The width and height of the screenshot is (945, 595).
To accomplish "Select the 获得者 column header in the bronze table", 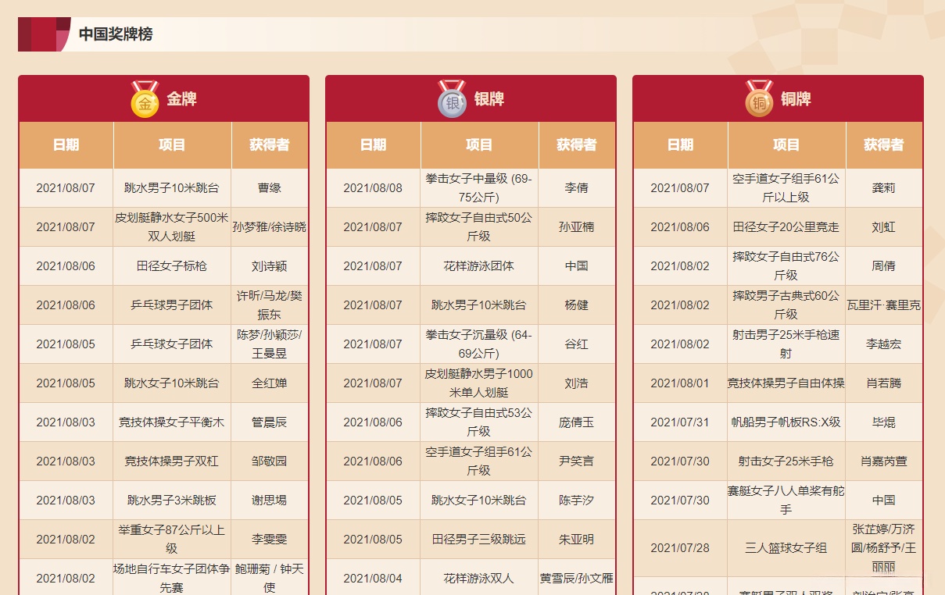I will [x=884, y=145].
